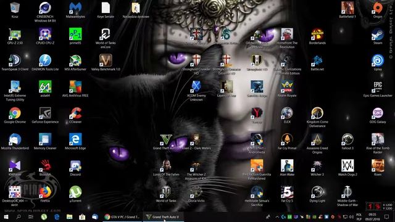Open Task View on taskbar
Screen dimensions: 395x222
(31, 216)
